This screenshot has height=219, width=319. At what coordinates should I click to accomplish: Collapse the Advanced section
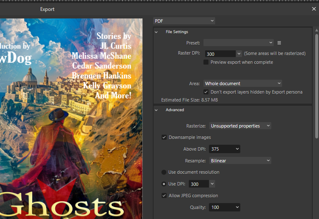(x=157, y=110)
